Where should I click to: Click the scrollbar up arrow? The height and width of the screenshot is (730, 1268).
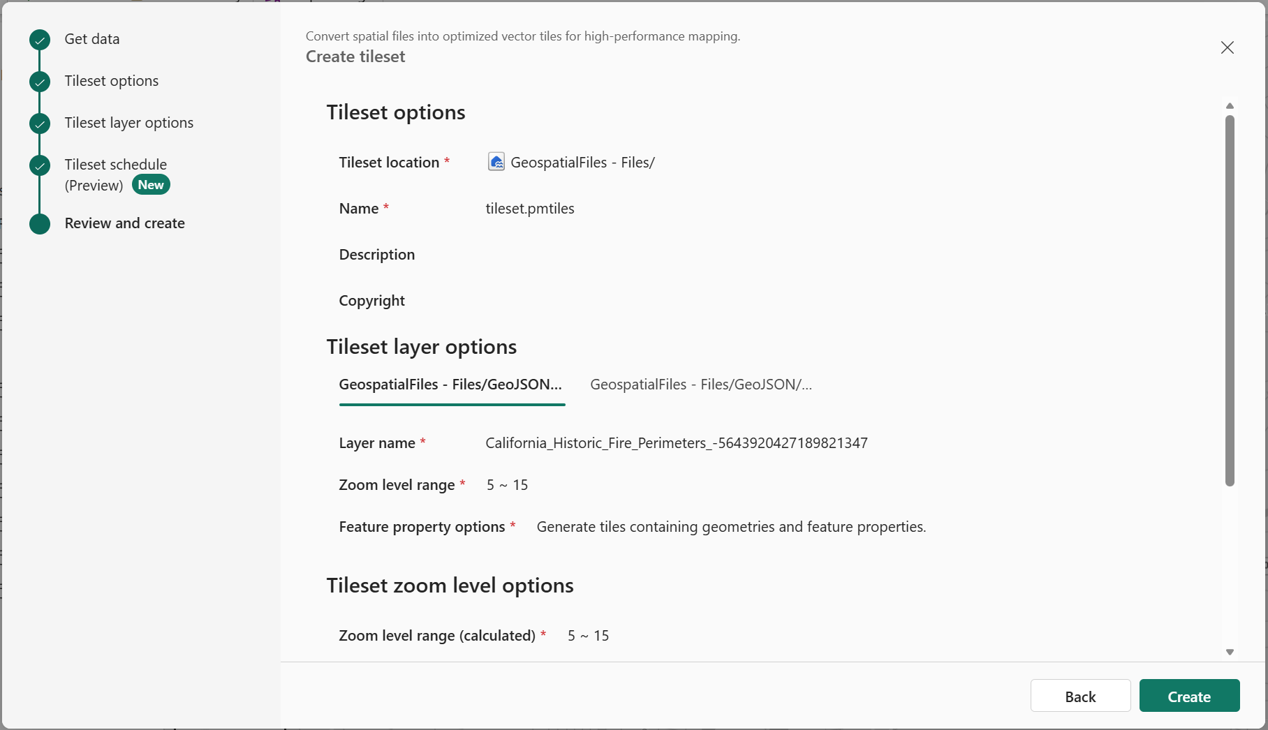[1230, 106]
